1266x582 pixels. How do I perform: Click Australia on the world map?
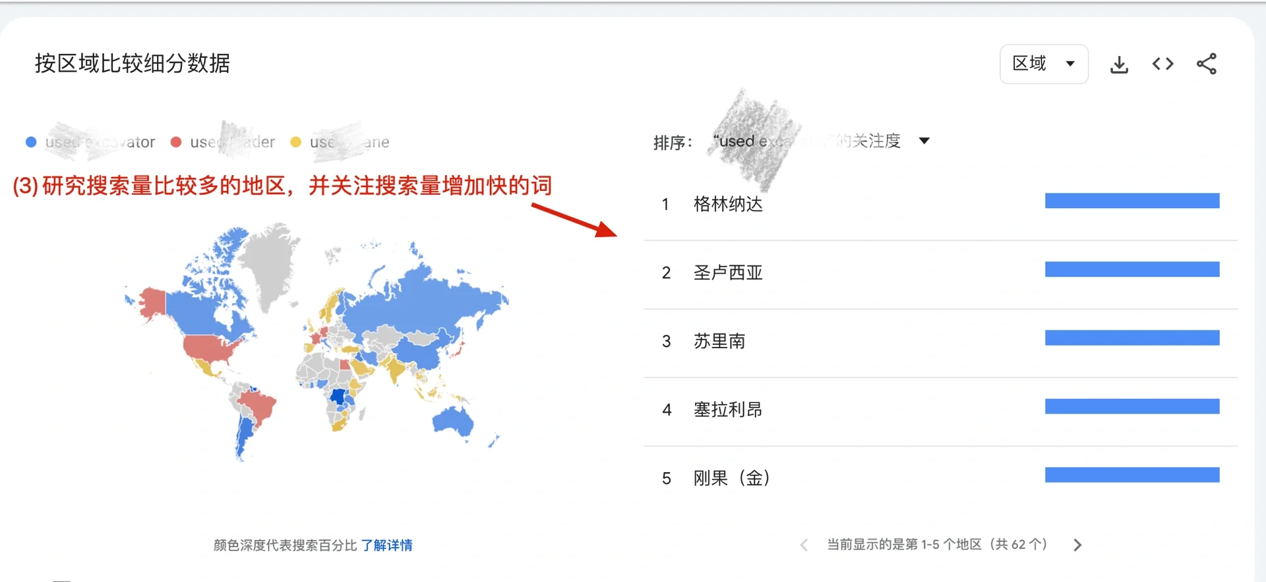click(x=452, y=421)
